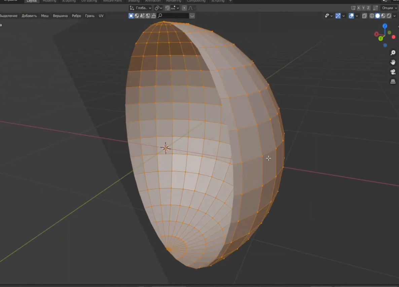Switch viewport to wireframe shading
The image size is (399, 287).
point(371,15)
